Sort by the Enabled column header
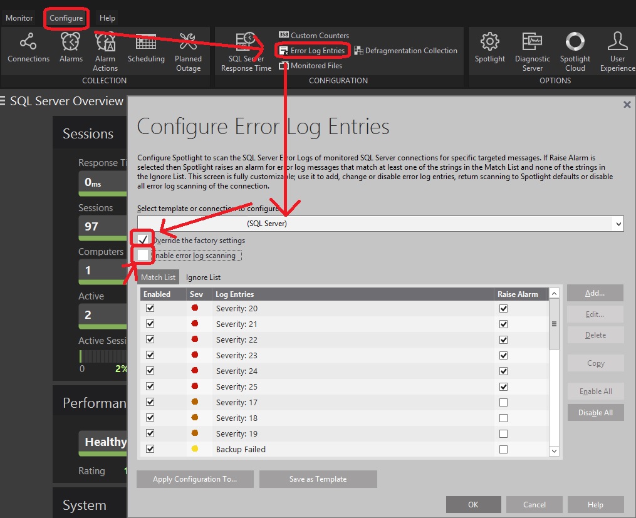Viewport: 636px width, 518px height. pos(164,294)
